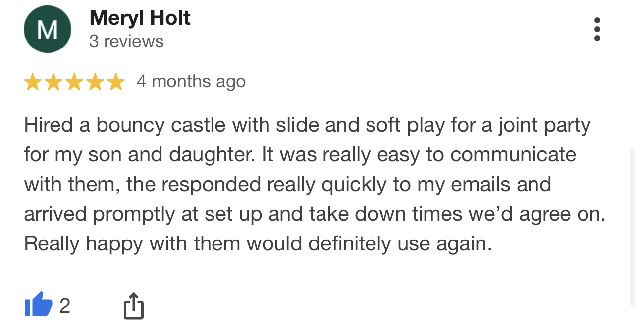The image size is (639, 336).
Task: Open the Meryl Holt reviewer profile name
Action: [x=140, y=18]
